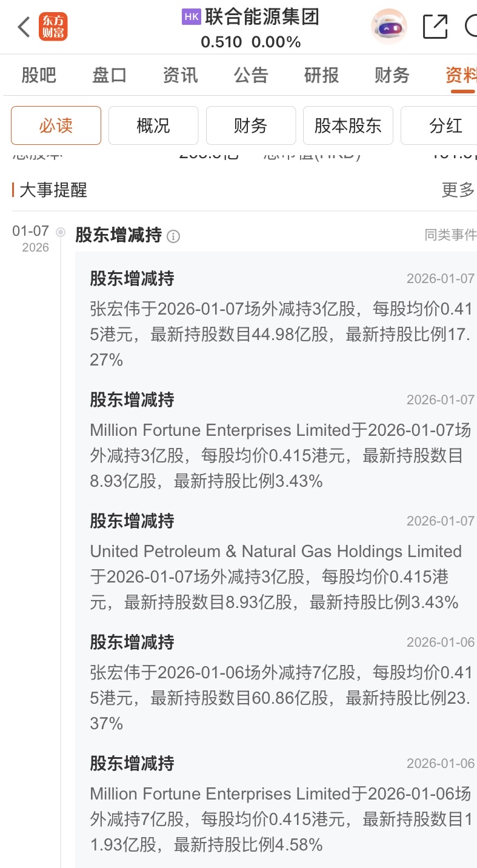477x868 pixels.
Task: Tap the back arrow icon
Action: pyautogui.click(x=24, y=27)
